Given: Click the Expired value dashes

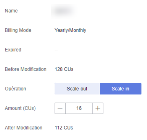Looking at the screenshot, I should pos(56,50).
